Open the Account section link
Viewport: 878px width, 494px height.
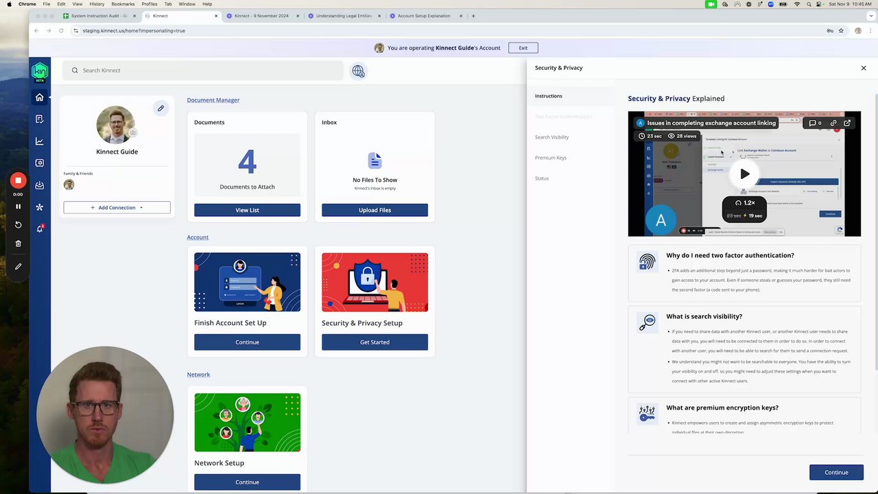(x=198, y=237)
